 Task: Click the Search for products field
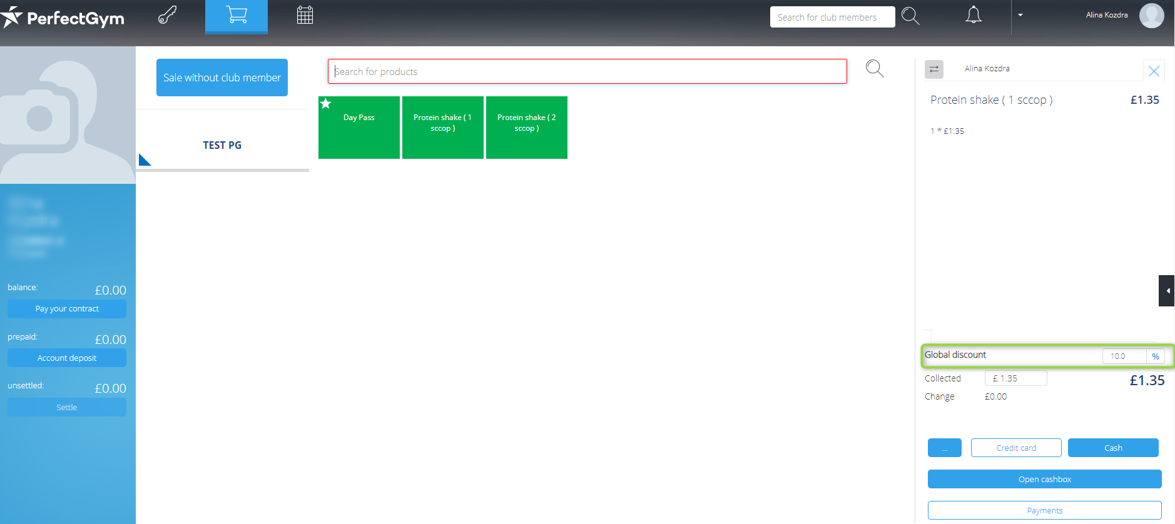click(x=587, y=71)
